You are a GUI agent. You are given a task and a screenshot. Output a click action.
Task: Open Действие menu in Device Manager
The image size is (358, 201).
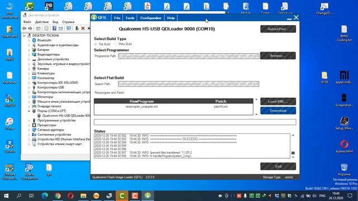point(42,22)
